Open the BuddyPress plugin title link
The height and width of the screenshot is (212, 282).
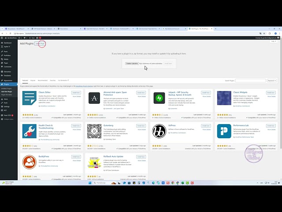44,156
